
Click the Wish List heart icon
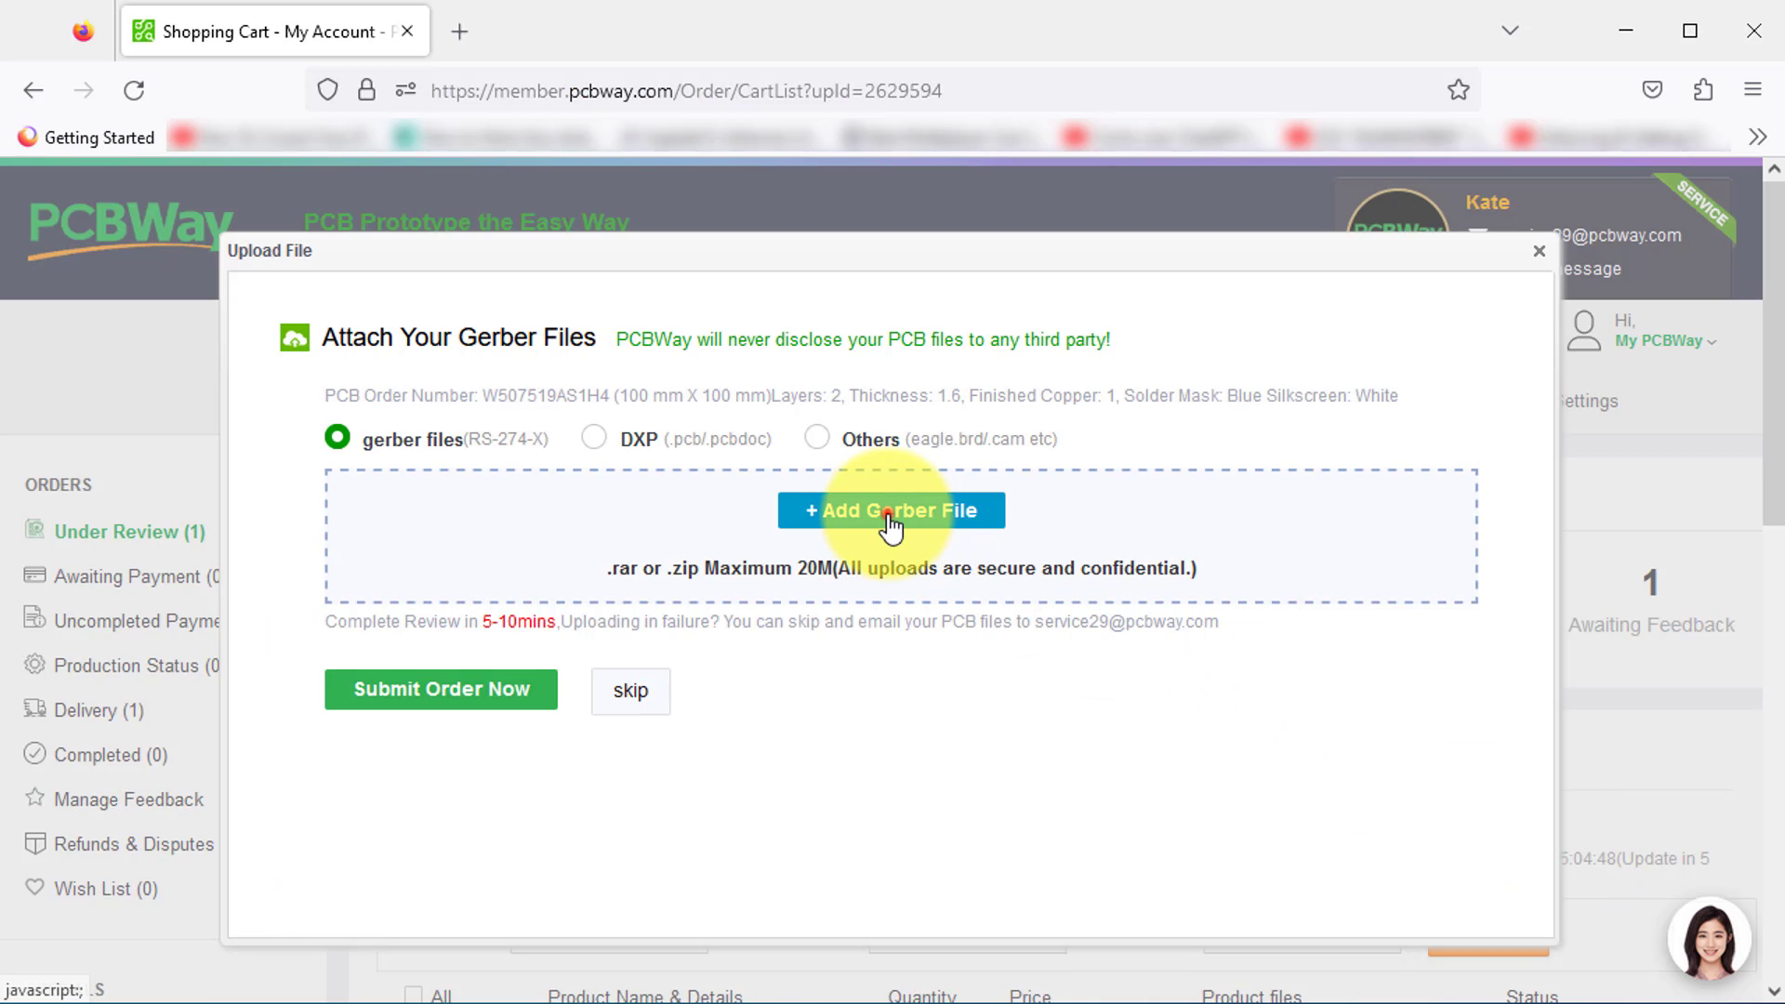(34, 886)
